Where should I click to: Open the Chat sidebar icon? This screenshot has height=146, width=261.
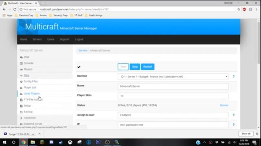pyautogui.click(x=21, y=57)
